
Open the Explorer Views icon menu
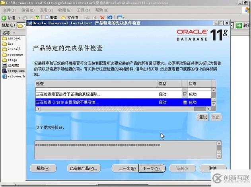coord(121,18)
